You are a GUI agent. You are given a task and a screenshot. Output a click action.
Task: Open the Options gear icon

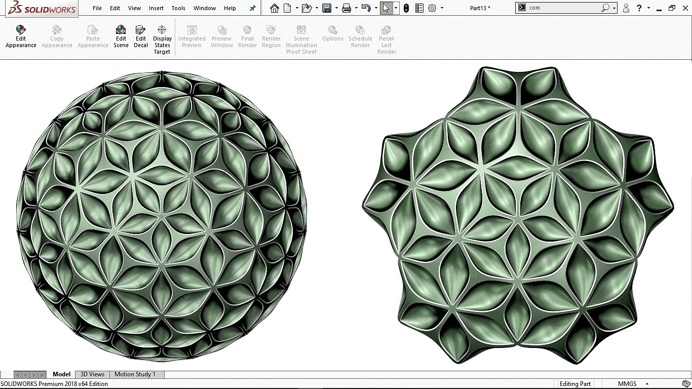click(x=432, y=8)
